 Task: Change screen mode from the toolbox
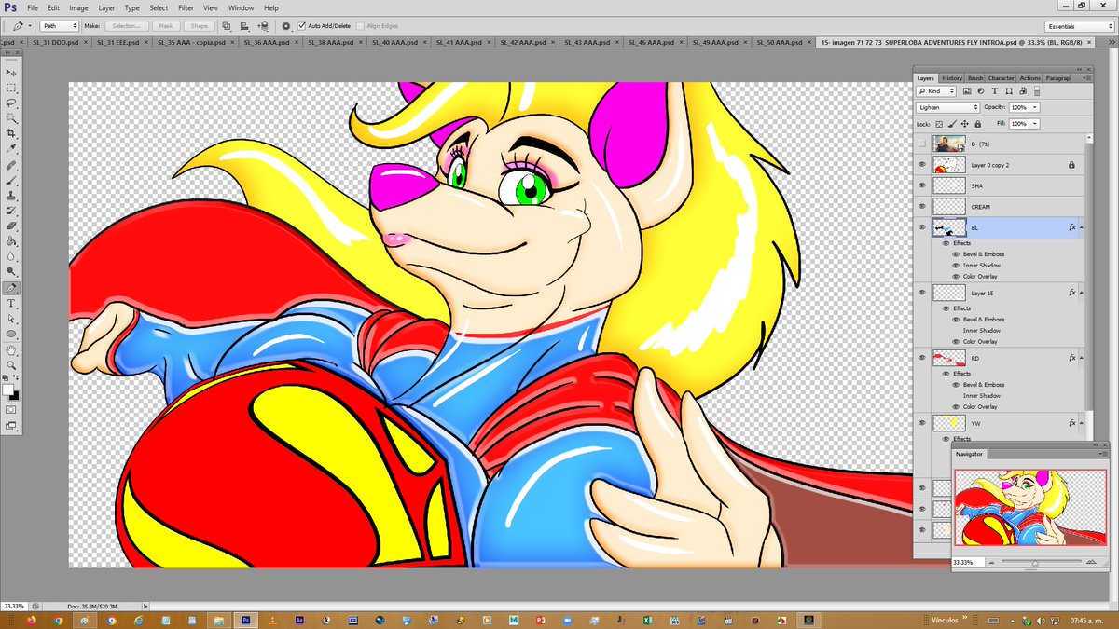click(11, 425)
